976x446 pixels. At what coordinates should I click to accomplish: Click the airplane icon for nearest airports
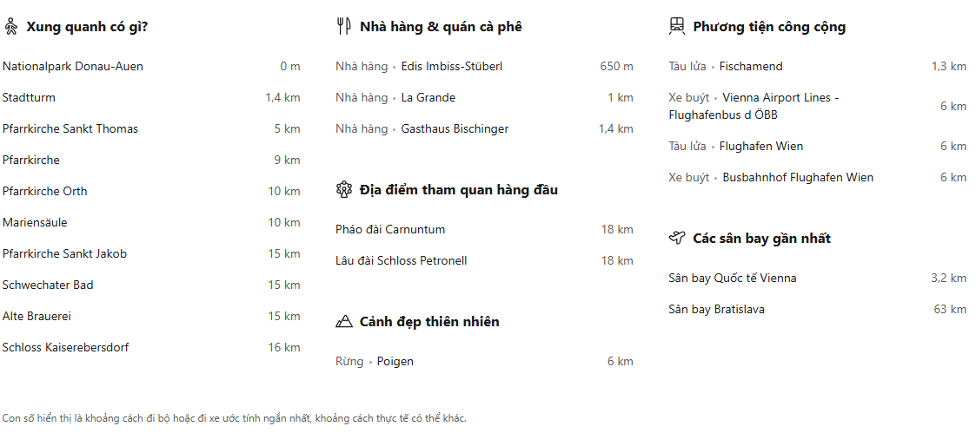(677, 239)
